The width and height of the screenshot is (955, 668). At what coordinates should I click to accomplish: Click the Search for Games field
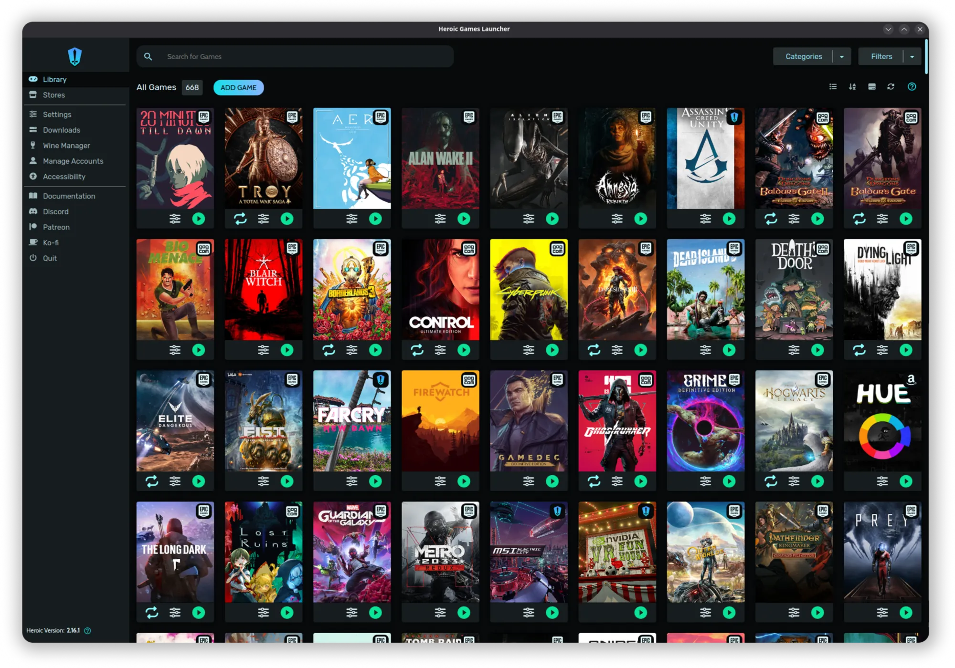(295, 56)
